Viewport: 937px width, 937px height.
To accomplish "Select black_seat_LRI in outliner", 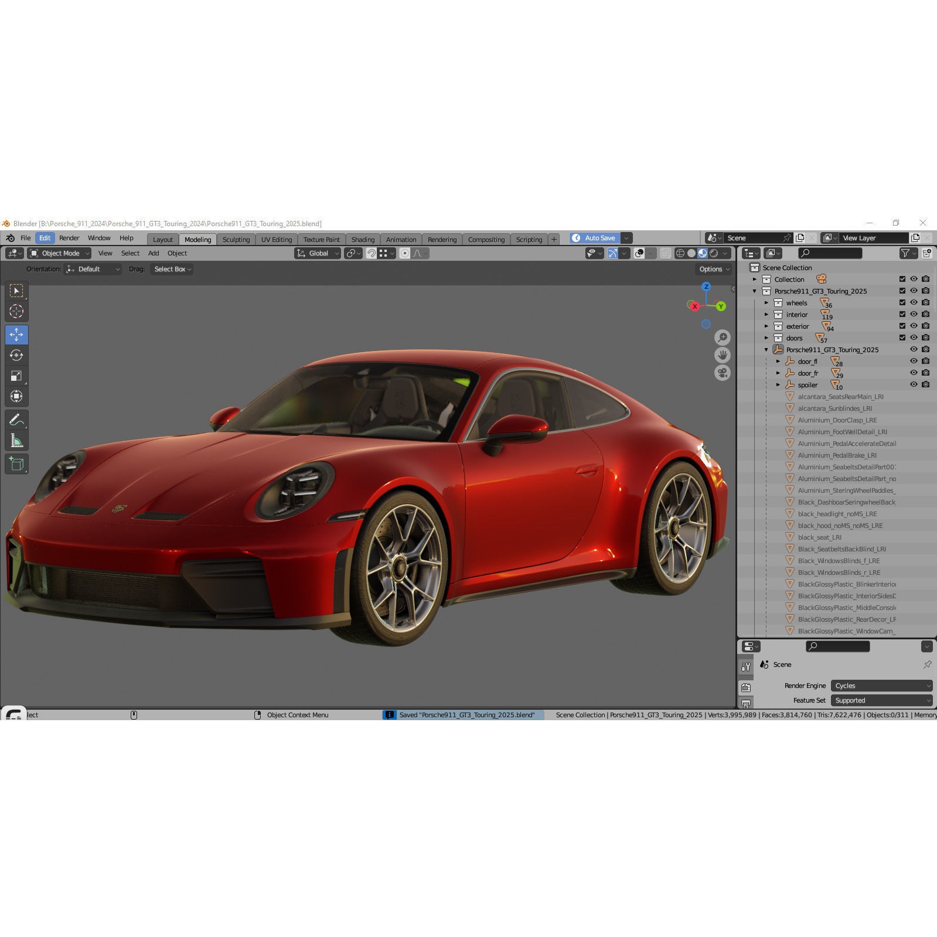I will point(819,537).
